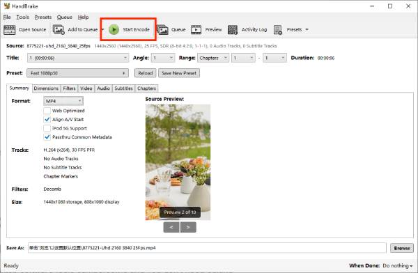Click the Preview 2 of 10 label
Screen dimensions: 418x273
point(180,212)
